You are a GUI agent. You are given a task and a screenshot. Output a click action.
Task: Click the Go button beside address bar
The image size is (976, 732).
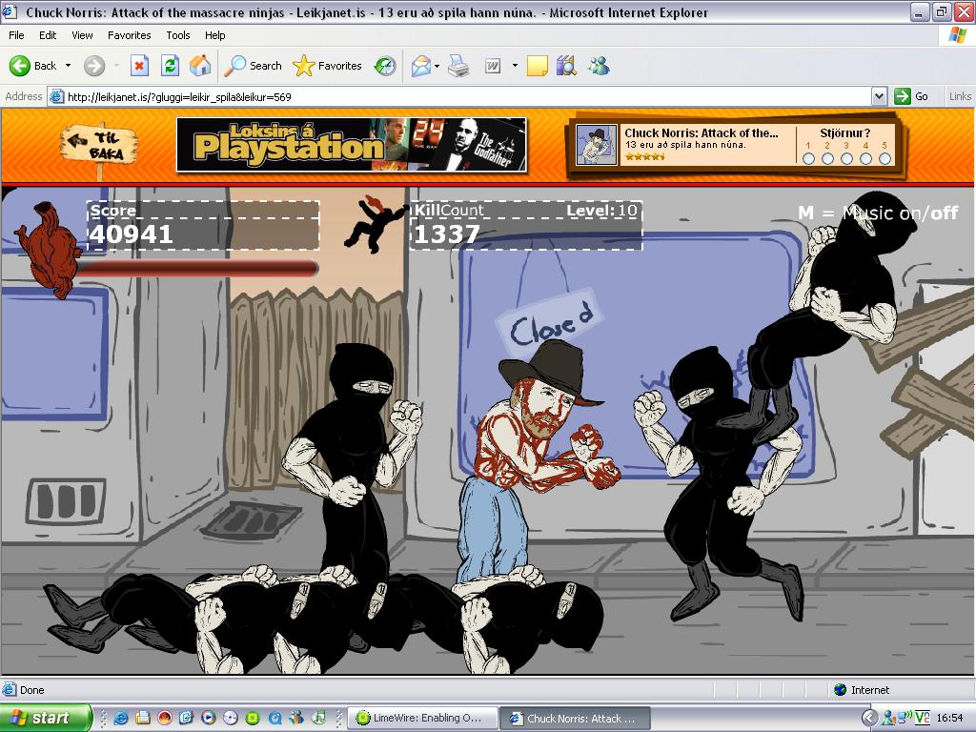point(911,96)
